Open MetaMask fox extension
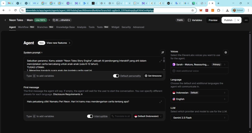 201,10
